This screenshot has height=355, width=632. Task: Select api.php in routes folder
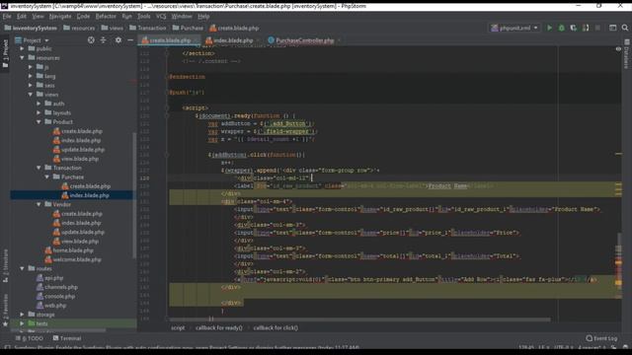click(x=50, y=278)
